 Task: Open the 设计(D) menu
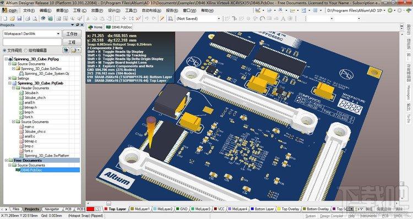[x=114, y=10]
